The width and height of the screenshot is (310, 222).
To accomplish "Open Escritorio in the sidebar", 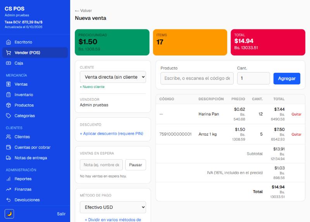I will (x=35, y=42).
